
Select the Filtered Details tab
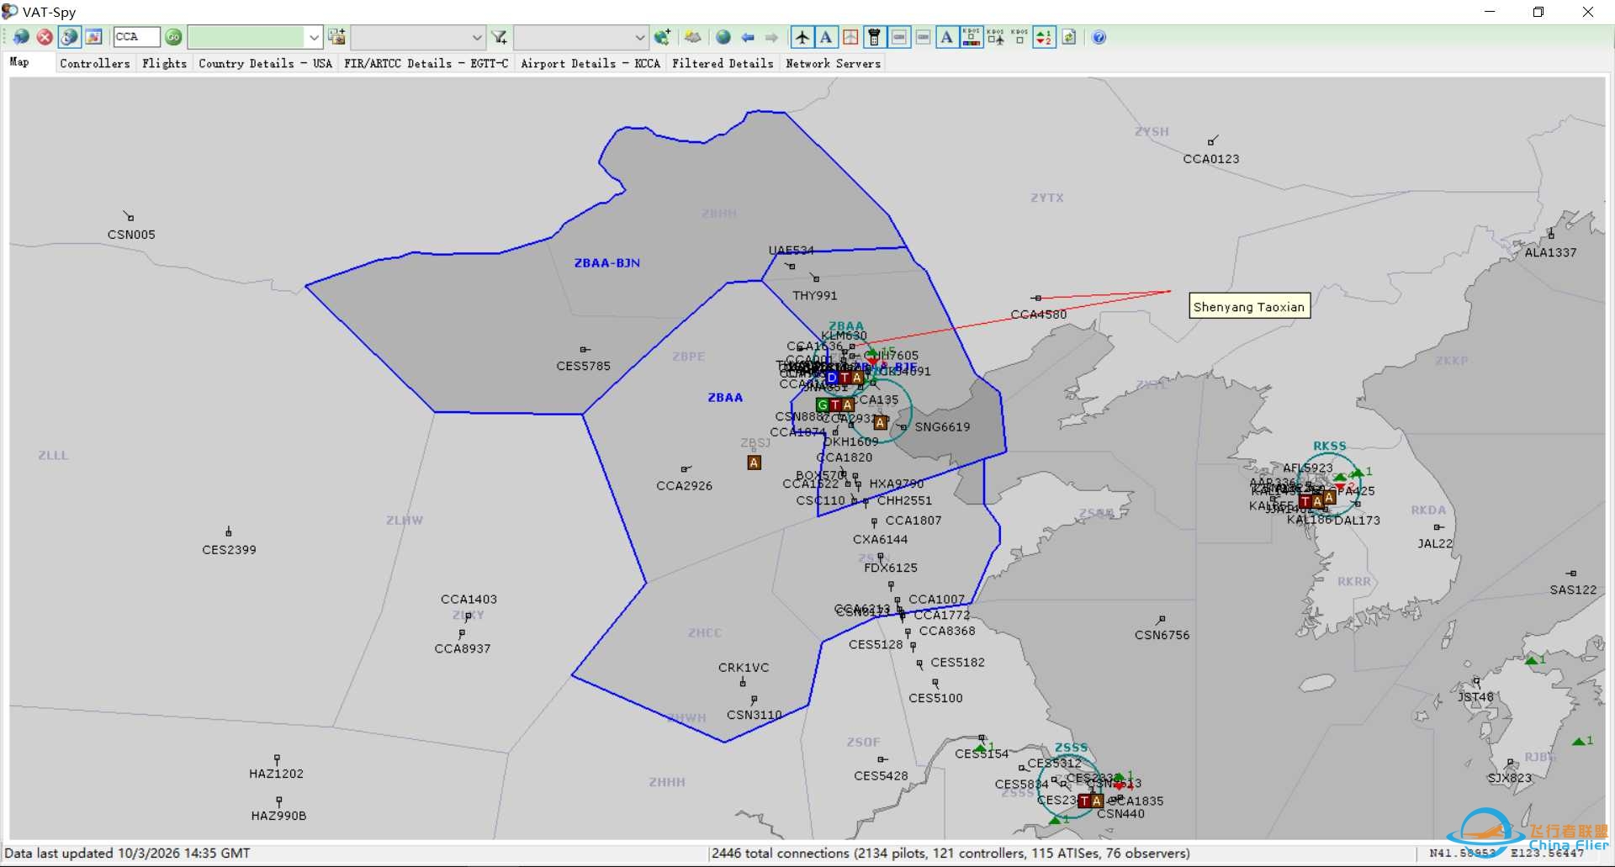coord(723,63)
